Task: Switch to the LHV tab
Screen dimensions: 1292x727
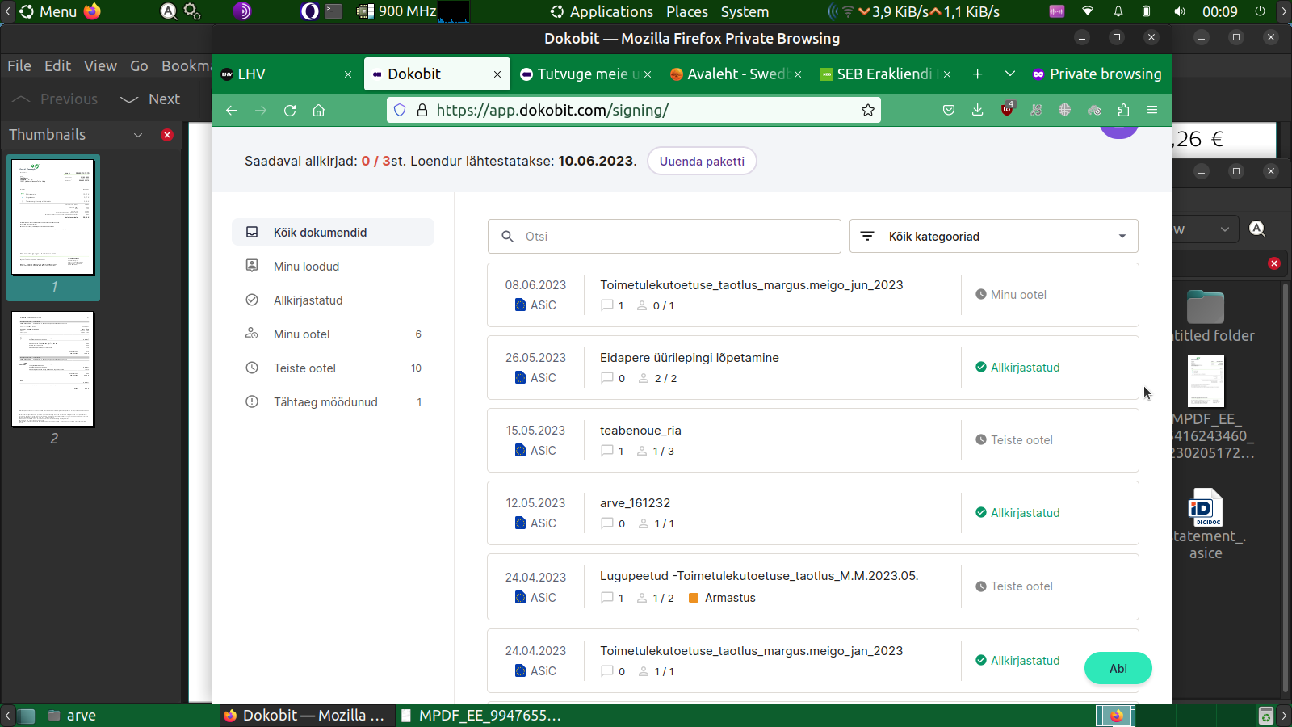Action: [x=287, y=74]
